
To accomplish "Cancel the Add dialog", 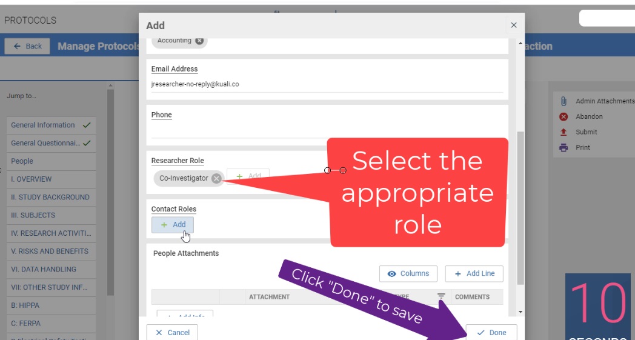I will [x=172, y=332].
